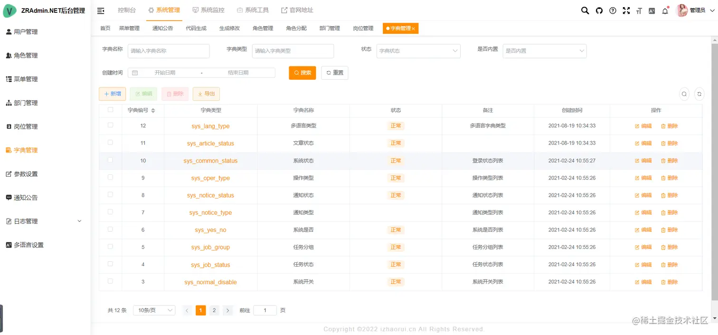Go to previous page arrow

pos(187,311)
